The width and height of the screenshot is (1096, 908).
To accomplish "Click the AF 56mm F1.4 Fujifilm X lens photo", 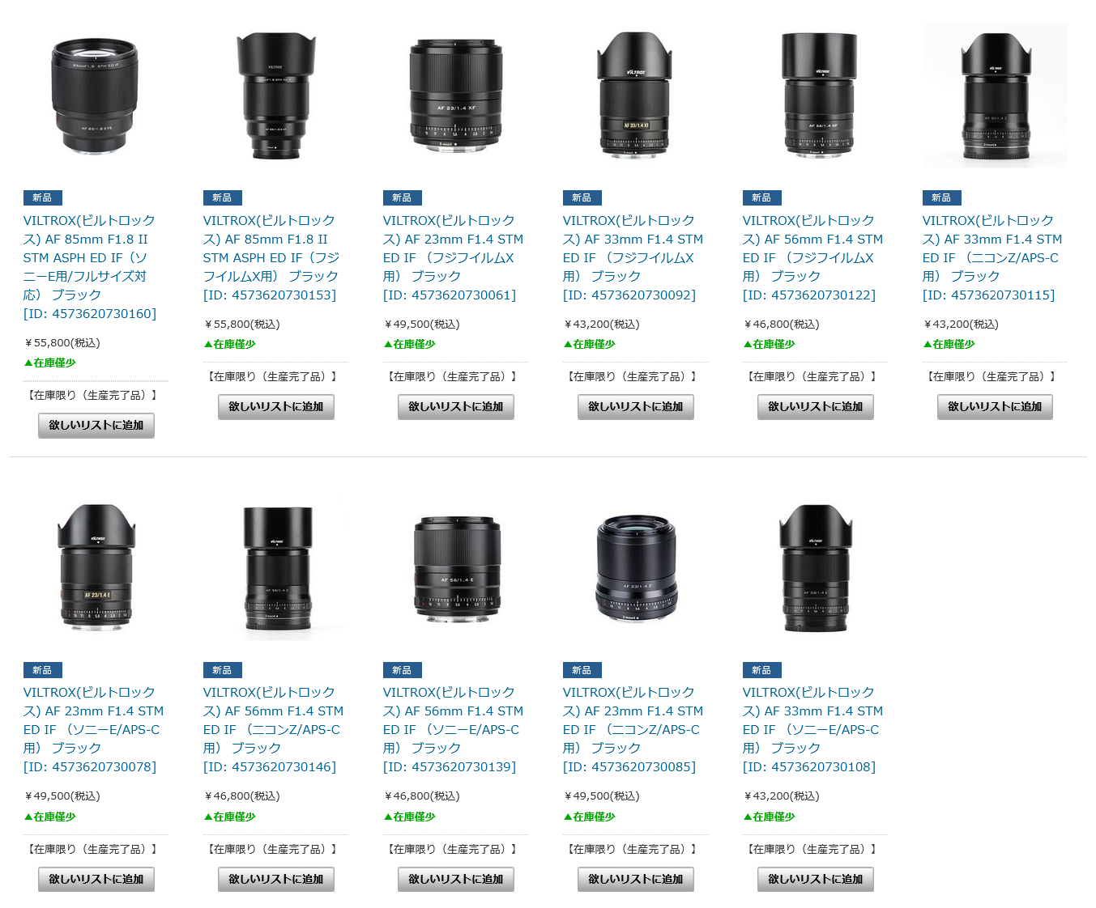I will click(815, 95).
